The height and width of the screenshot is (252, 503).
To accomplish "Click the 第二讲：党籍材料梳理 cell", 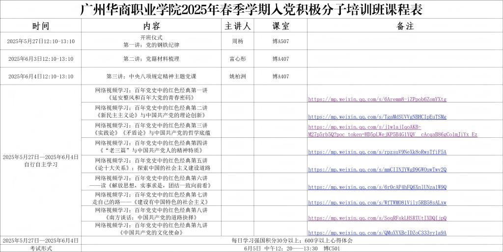I will point(152,59).
